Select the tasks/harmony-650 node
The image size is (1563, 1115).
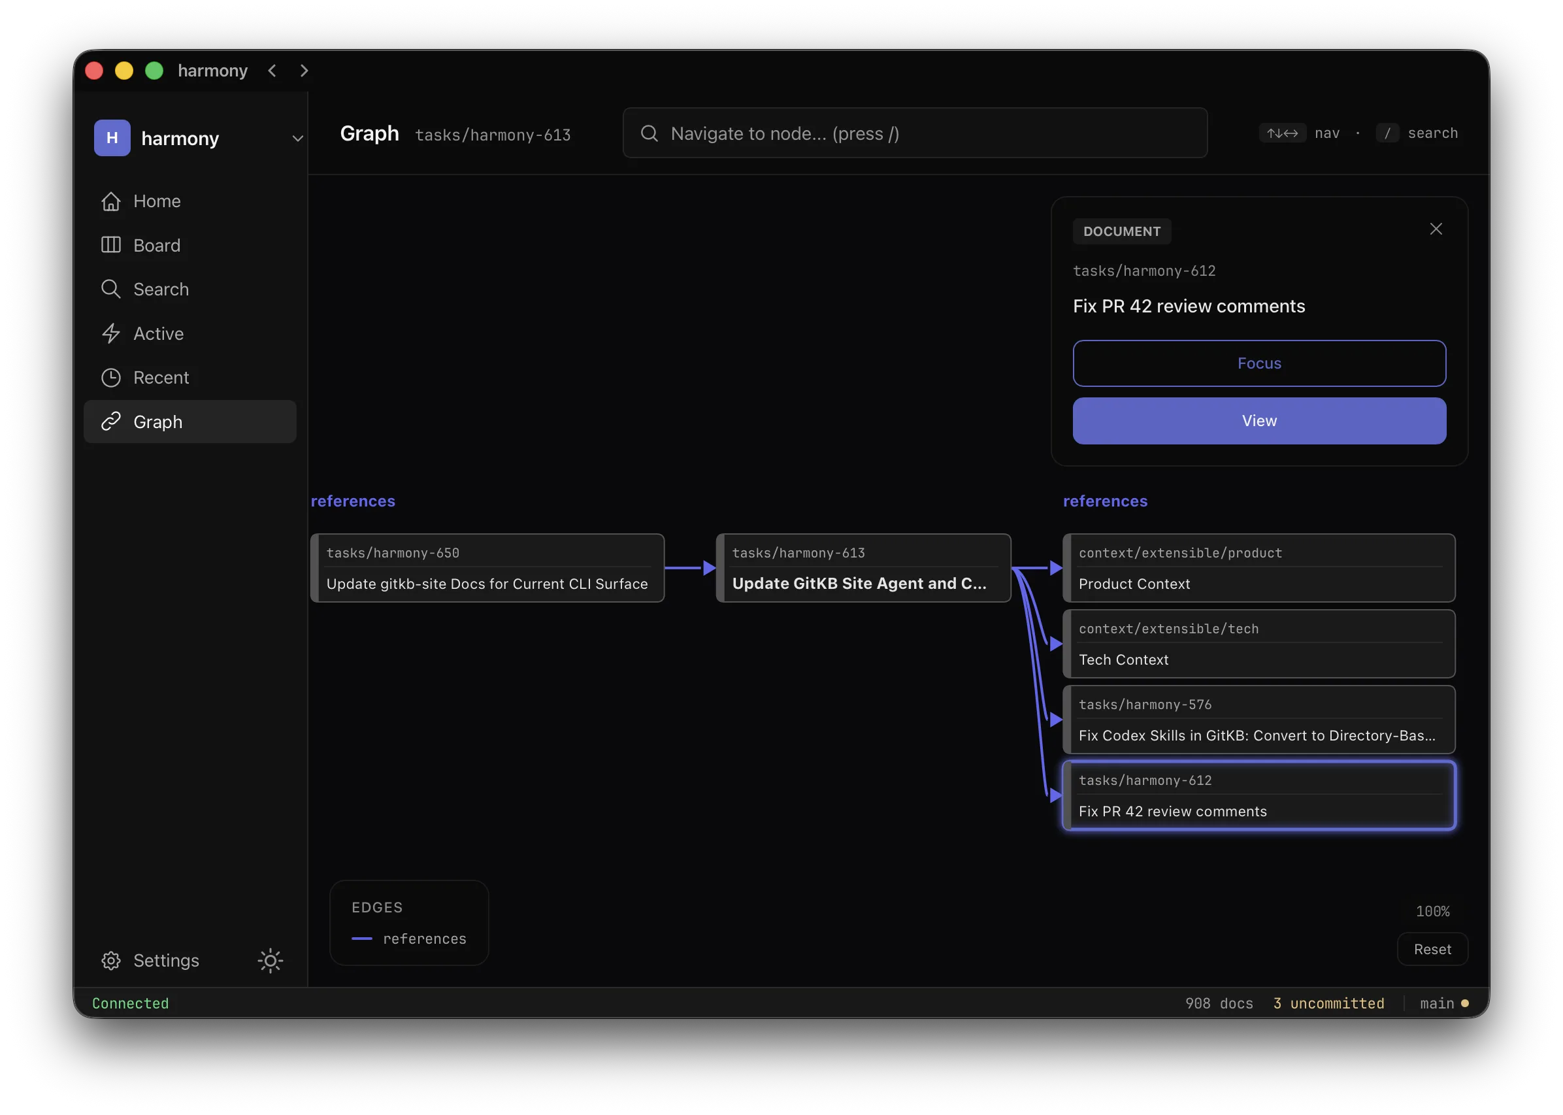487,569
